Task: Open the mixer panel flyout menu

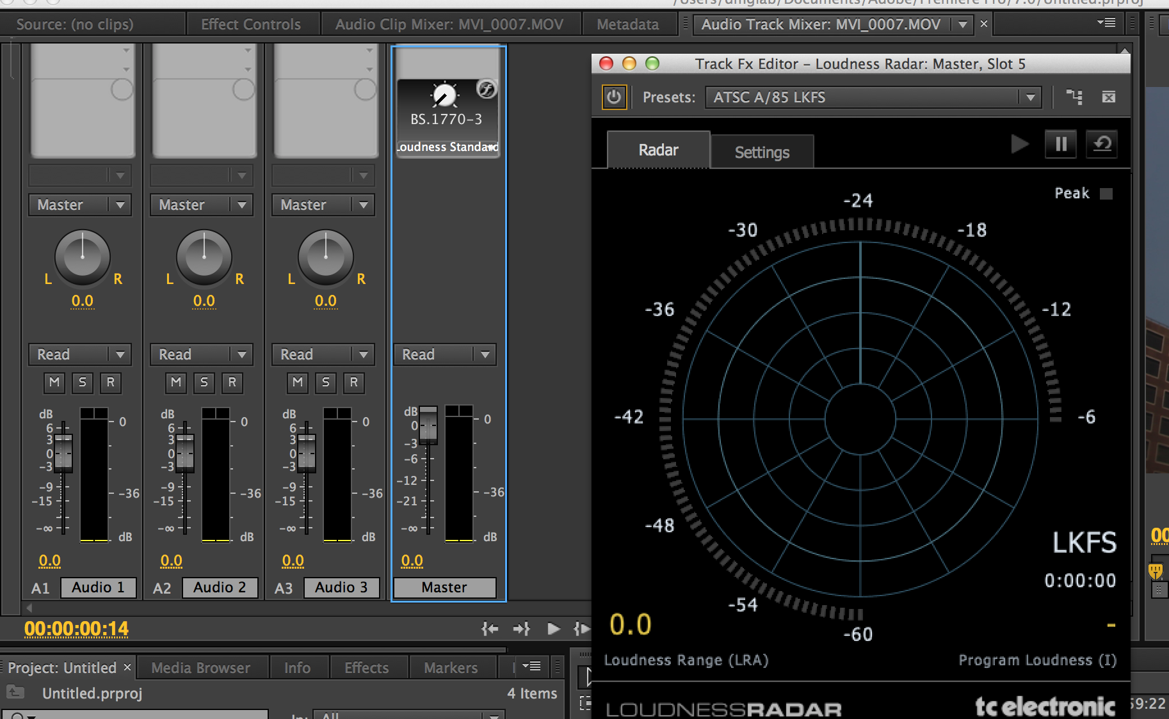Action: coord(1106,23)
